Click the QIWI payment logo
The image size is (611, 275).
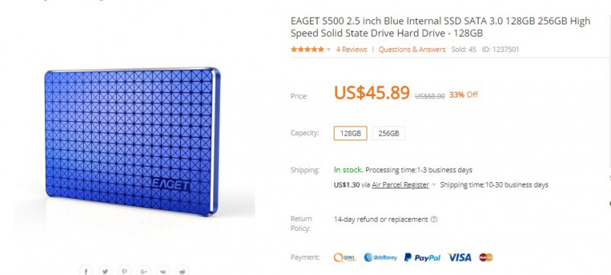(345, 257)
